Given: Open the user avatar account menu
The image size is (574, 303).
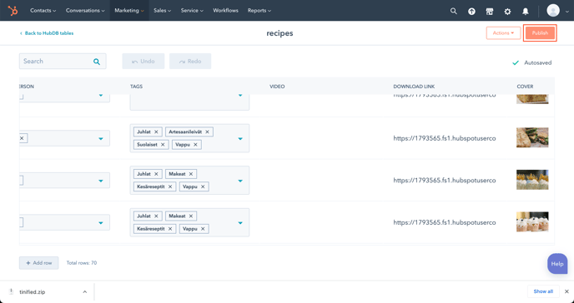Looking at the screenshot, I should click(557, 11).
